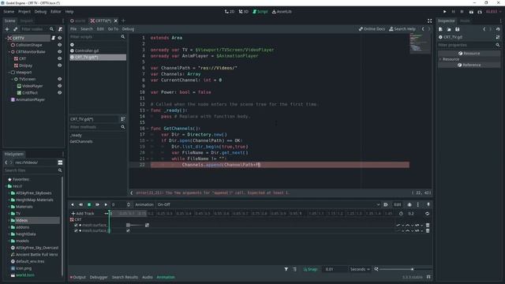The image size is (505, 284).
Task: Create a new resource in Inspector
Action: [440, 29]
